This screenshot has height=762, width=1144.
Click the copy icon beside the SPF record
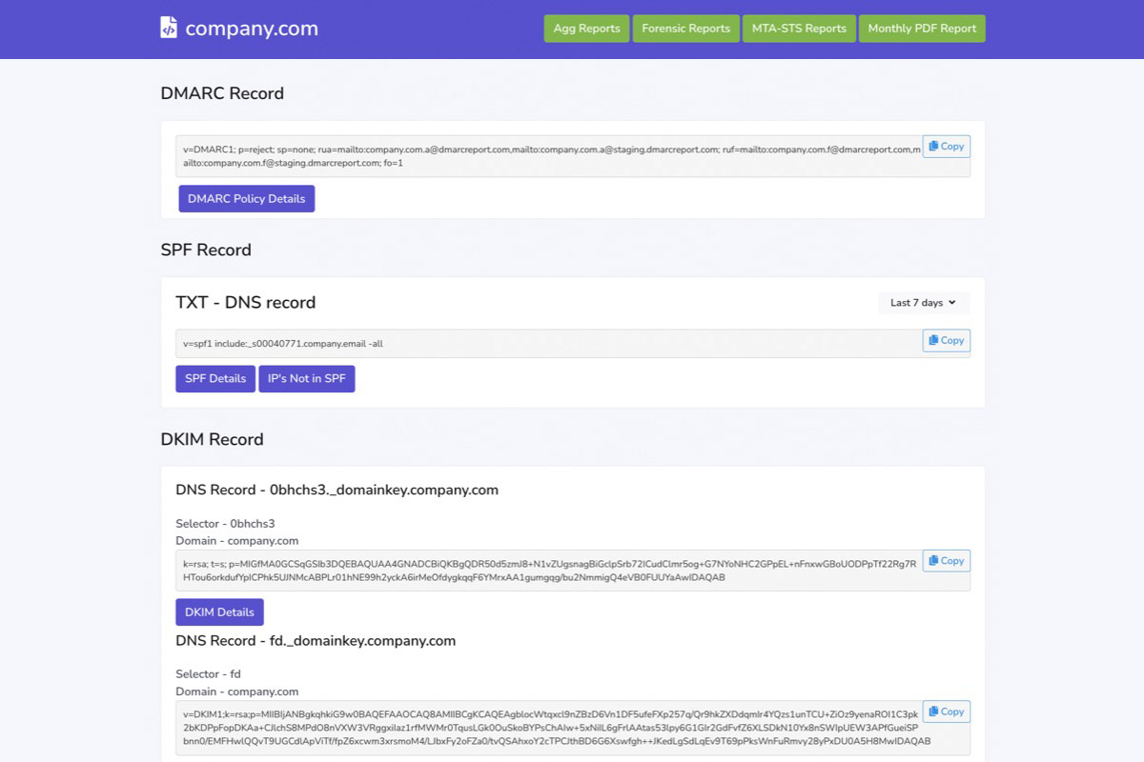(x=932, y=340)
